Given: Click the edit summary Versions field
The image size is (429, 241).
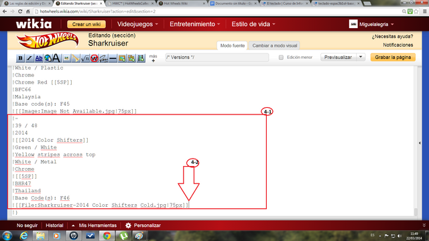Looking at the screenshot, I should coord(217,58).
